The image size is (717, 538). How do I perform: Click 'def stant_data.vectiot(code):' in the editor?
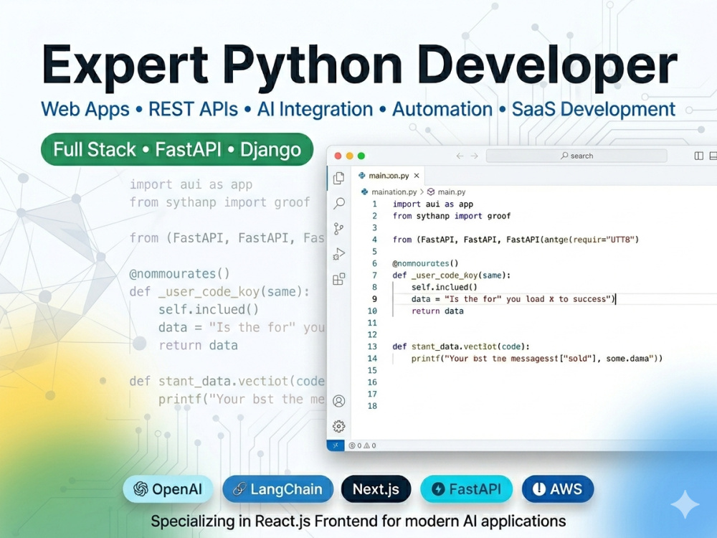pos(460,346)
